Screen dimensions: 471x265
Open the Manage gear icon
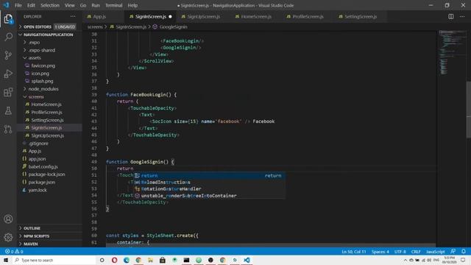[8, 237]
